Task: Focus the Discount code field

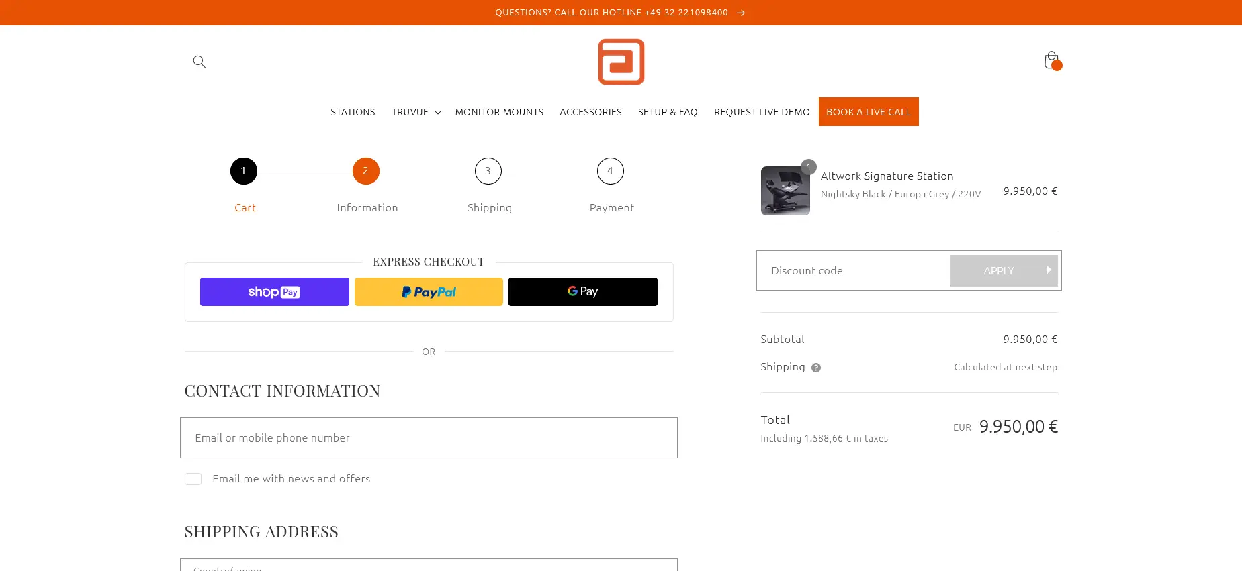Action: click(x=854, y=270)
